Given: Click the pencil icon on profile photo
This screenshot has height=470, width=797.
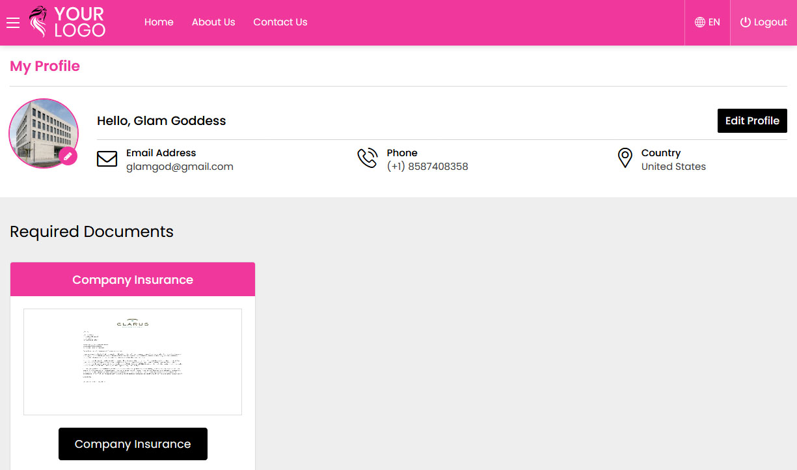Looking at the screenshot, I should coord(68,157).
